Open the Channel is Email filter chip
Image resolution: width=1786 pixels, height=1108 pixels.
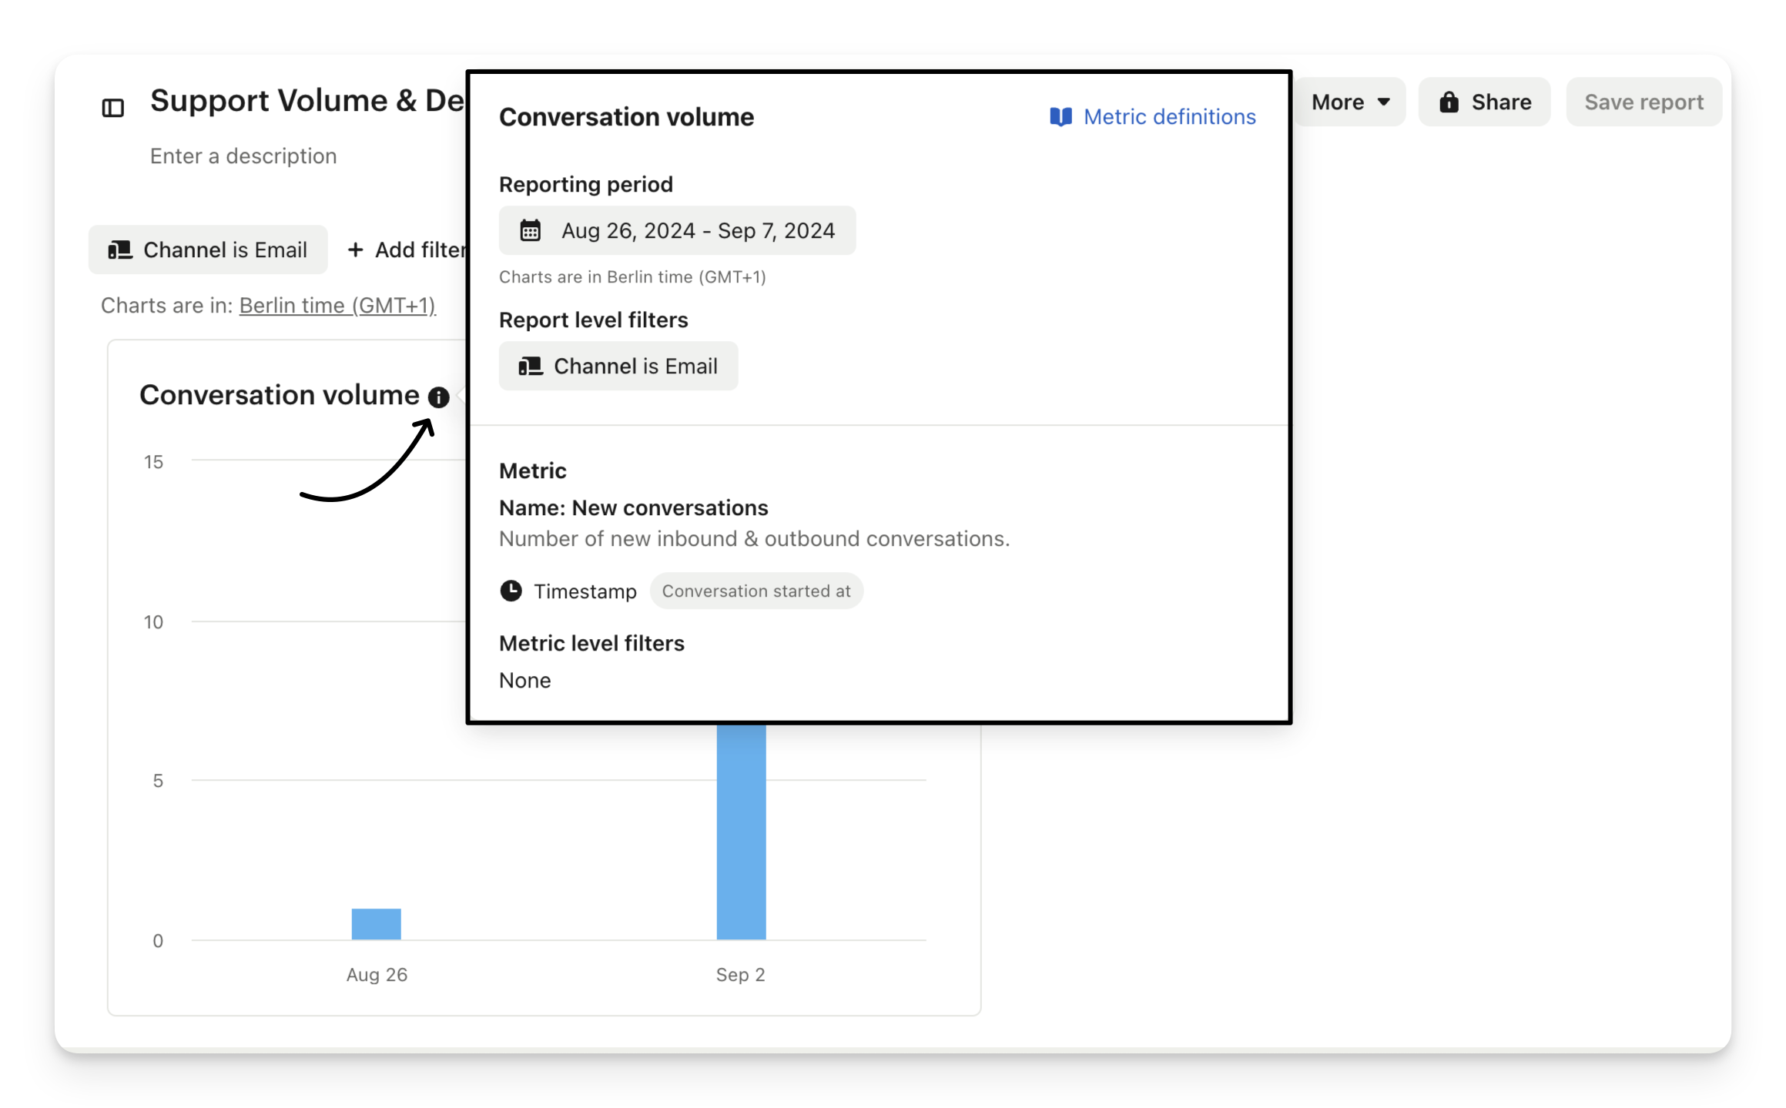[x=208, y=250]
